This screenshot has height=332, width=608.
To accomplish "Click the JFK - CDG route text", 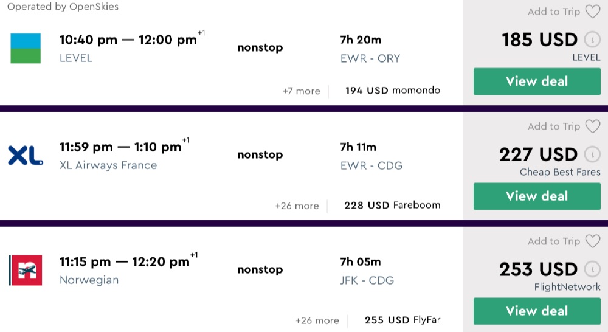I will 367,280.
